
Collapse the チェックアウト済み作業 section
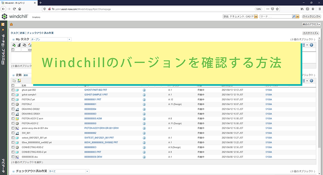[13, 171]
